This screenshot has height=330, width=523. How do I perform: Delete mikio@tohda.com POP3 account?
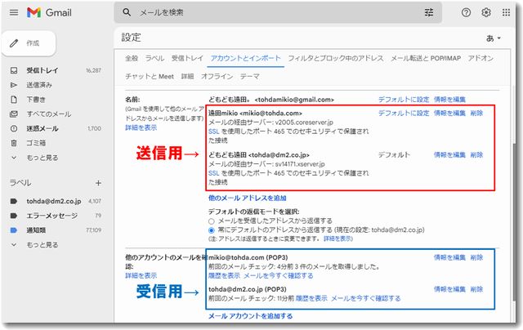(476, 257)
